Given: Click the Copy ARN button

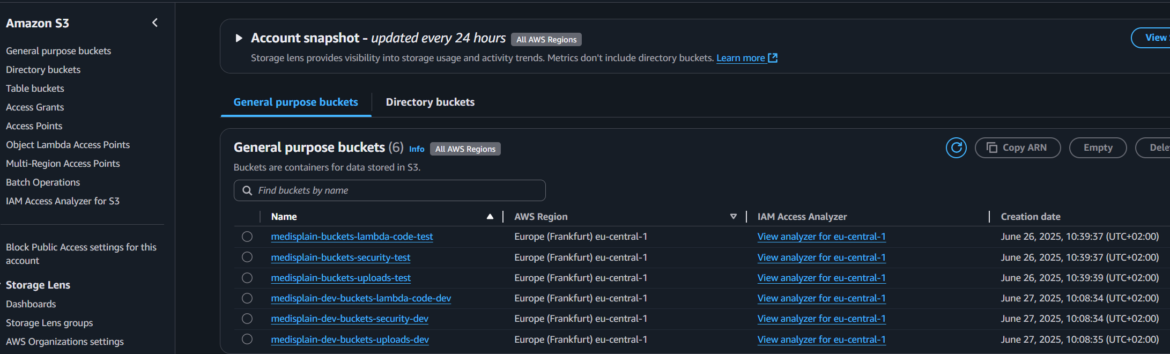Looking at the screenshot, I should point(1017,147).
